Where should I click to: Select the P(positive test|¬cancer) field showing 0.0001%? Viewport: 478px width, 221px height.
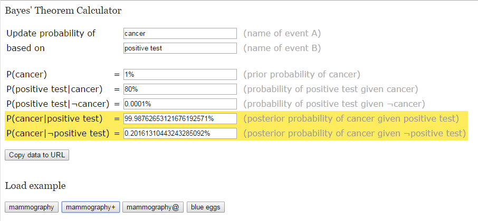[180, 104]
